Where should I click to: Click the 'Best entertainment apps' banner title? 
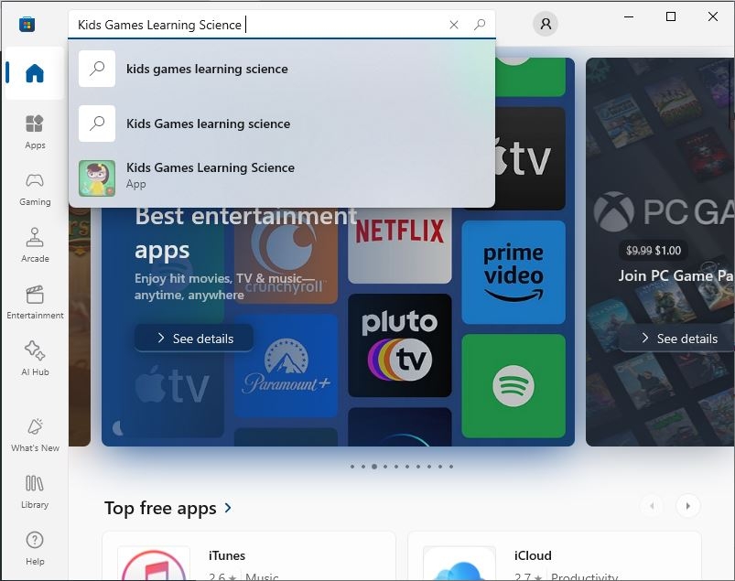pos(245,233)
